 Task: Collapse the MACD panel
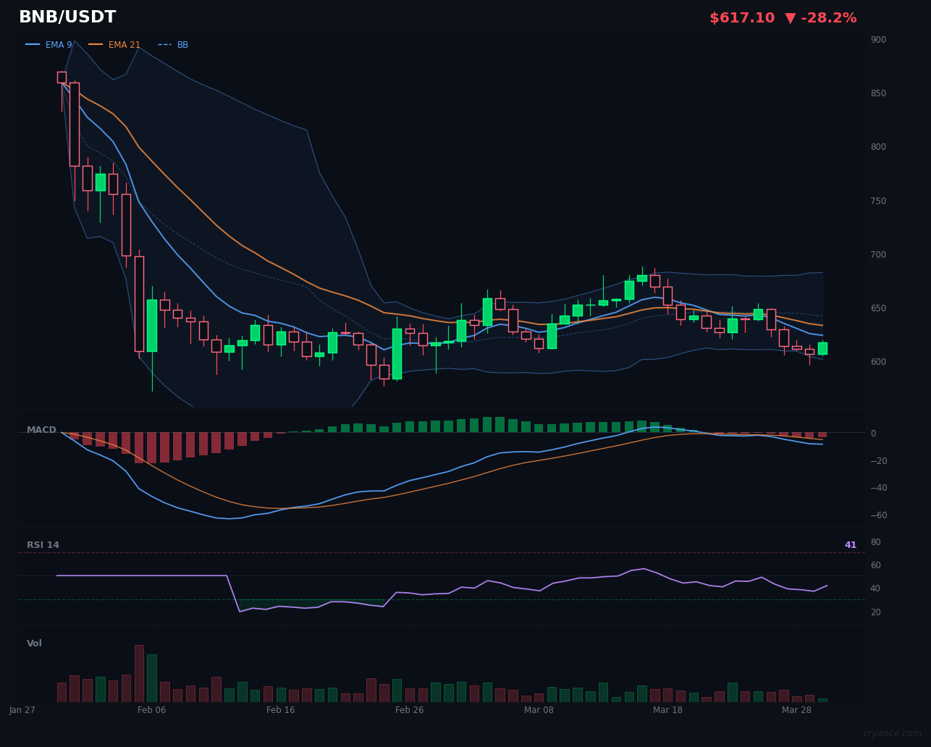[x=42, y=429]
